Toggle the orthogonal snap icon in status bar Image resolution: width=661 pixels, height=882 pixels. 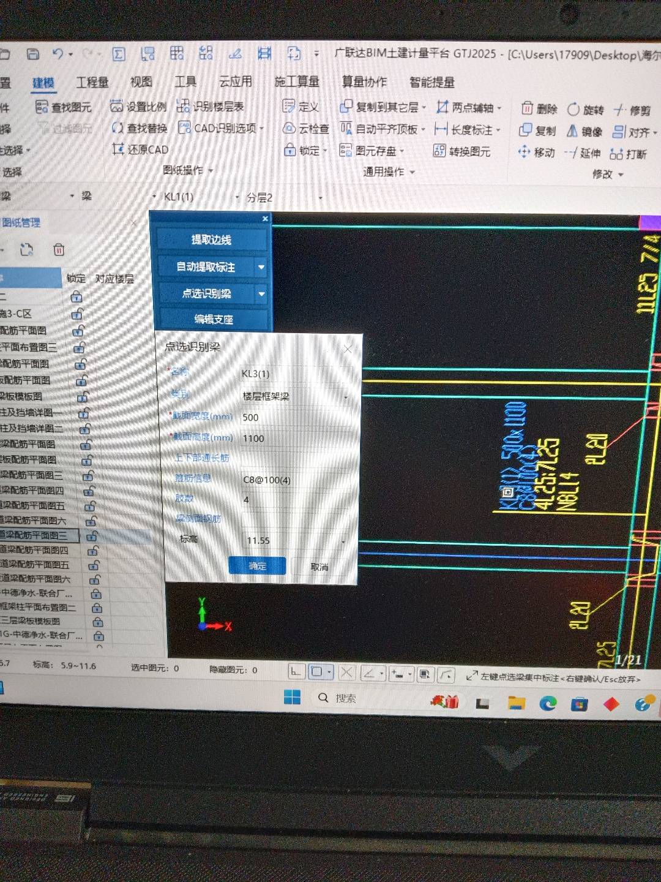(x=296, y=672)
